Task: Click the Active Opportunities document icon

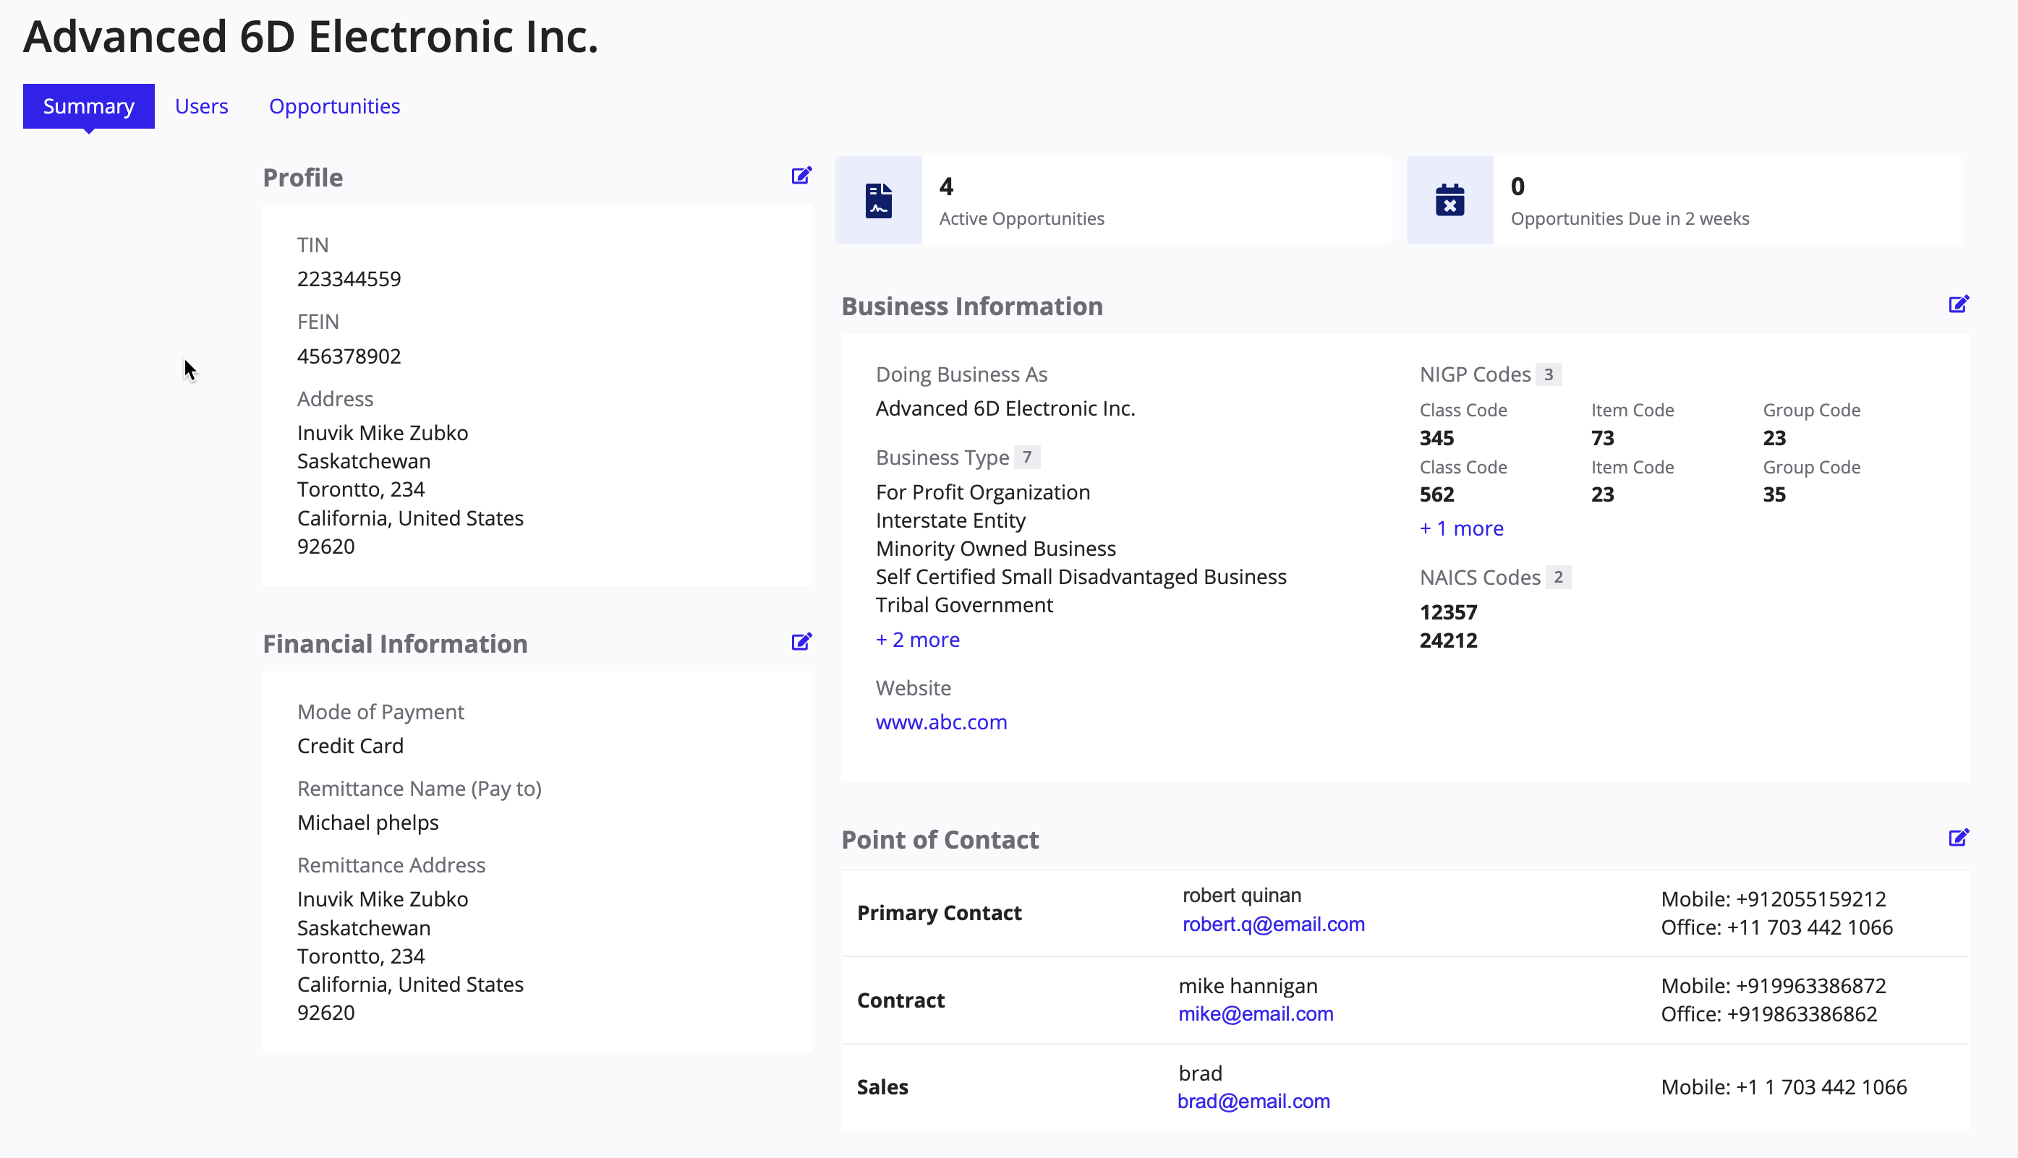Action: [879, 200]
